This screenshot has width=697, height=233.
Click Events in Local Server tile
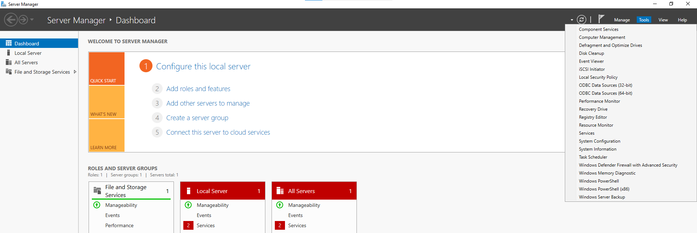(x=204, y=215)
